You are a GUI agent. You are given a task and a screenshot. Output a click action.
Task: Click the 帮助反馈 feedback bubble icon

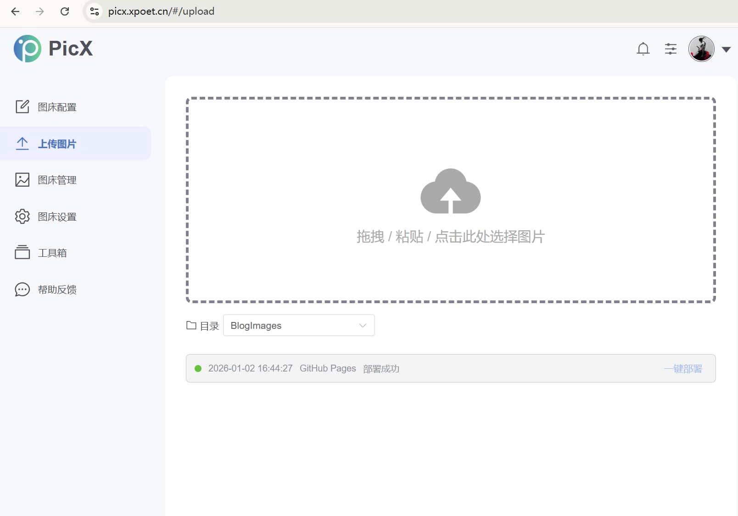pyautogui.click(x=22, y=289)
